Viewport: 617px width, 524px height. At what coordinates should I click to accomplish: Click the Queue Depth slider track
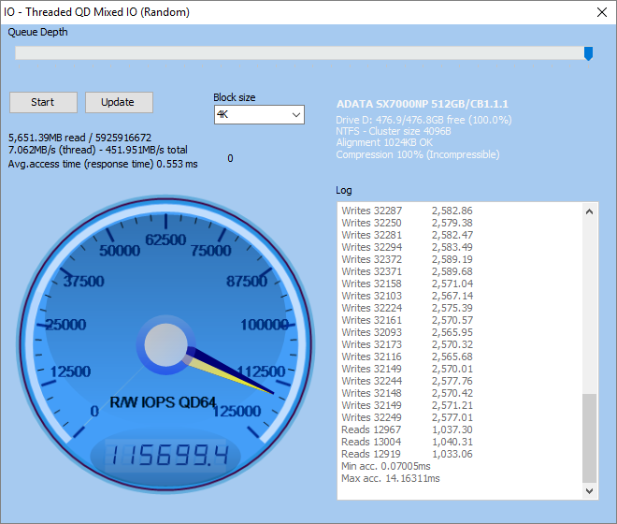[x=303, y=53]
